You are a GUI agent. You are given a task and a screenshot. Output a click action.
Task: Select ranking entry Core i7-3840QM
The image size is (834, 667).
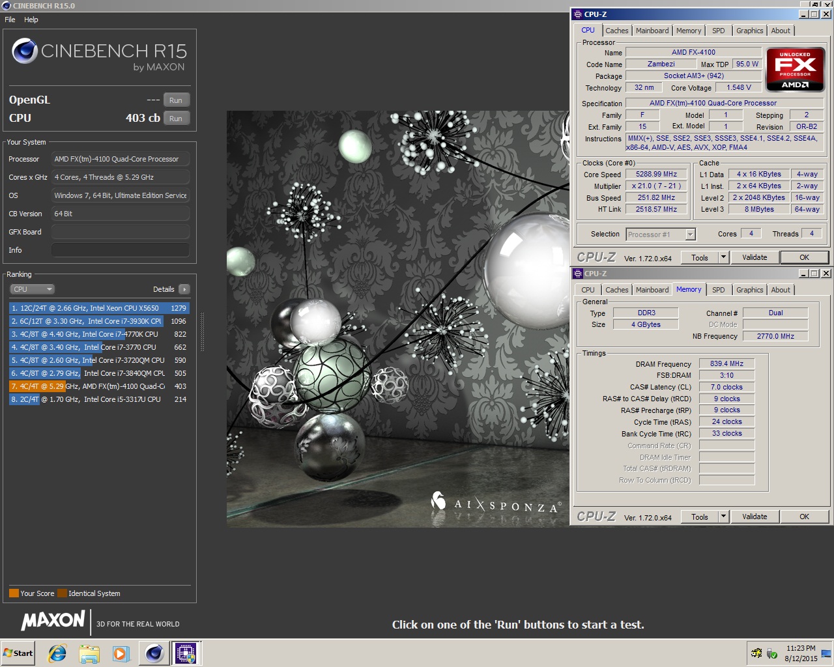coord(99,373)
